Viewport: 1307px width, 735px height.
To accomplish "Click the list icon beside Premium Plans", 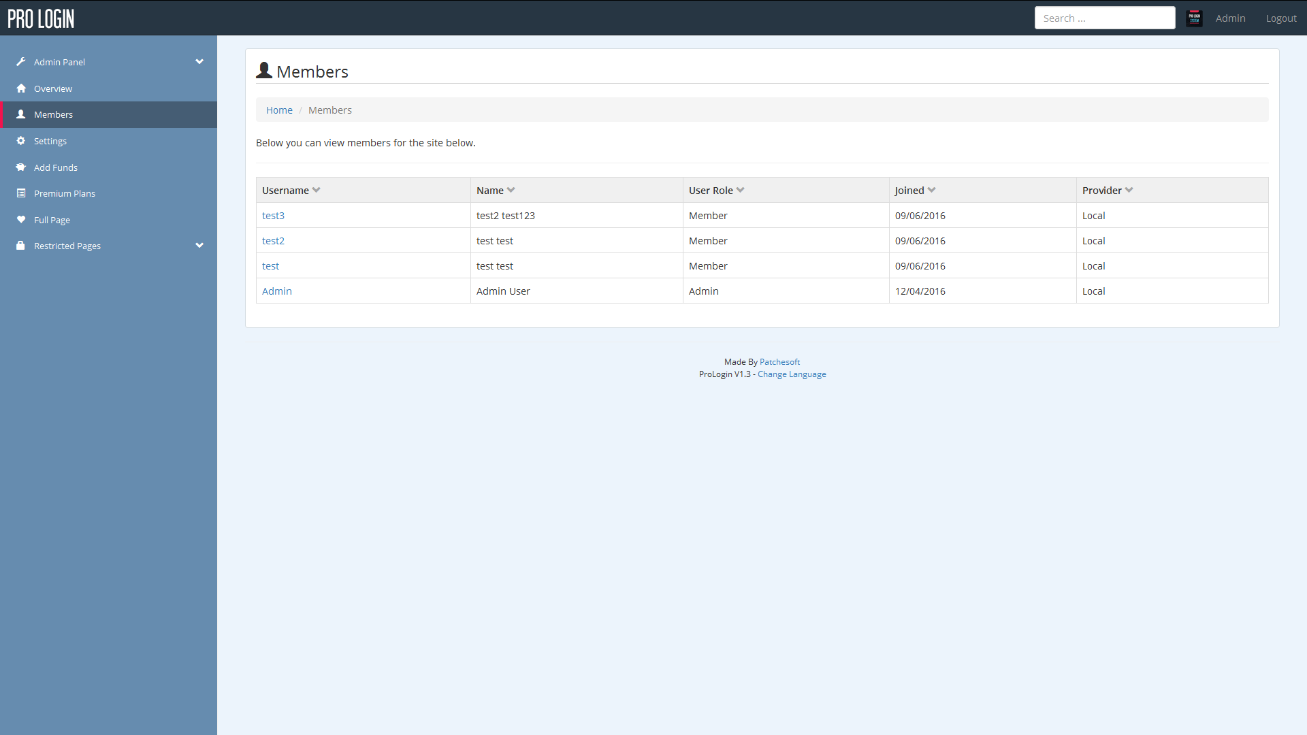I will pyautogui.click(x=21, y=193).
